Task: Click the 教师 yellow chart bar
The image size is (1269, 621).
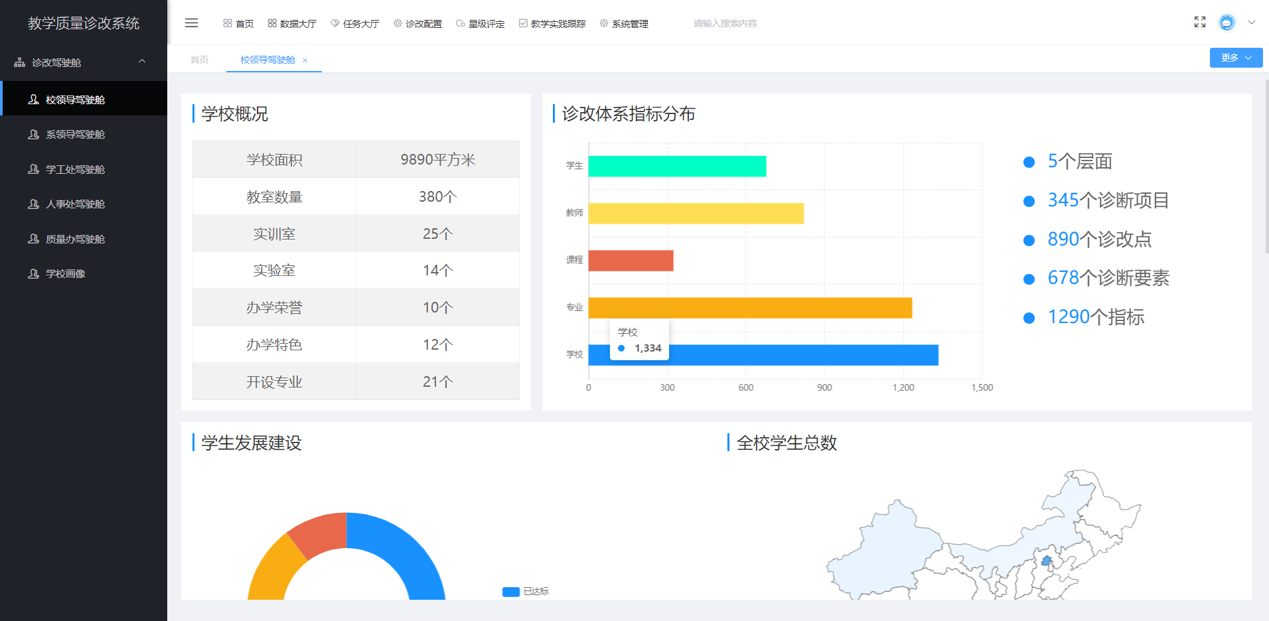Action: point(696,214)
